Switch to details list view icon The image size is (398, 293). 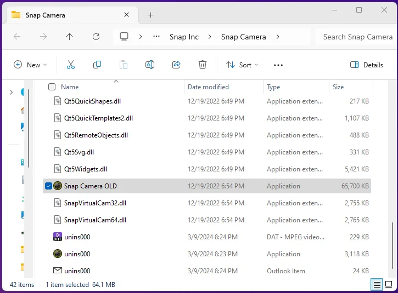[377, 285]
